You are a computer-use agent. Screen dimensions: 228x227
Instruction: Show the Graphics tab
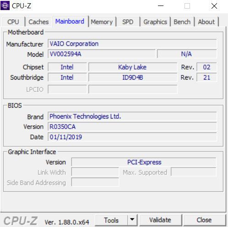coord(155,22)
